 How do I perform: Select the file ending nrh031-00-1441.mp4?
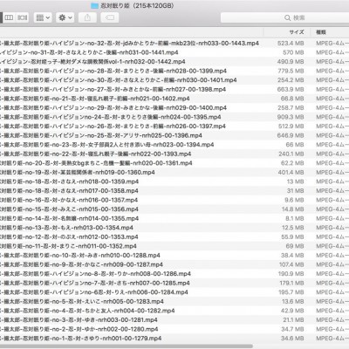[174, 52]
